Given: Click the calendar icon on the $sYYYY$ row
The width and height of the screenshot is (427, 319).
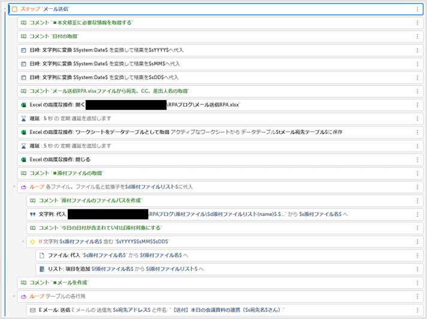Looking at the screenshot, I should click(23, 50).
